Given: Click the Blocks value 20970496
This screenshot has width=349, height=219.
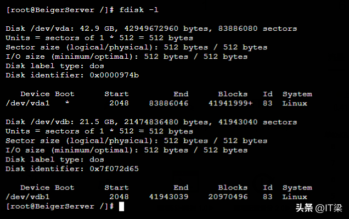Looking at the screenshot, I should [x=228, y=196].
